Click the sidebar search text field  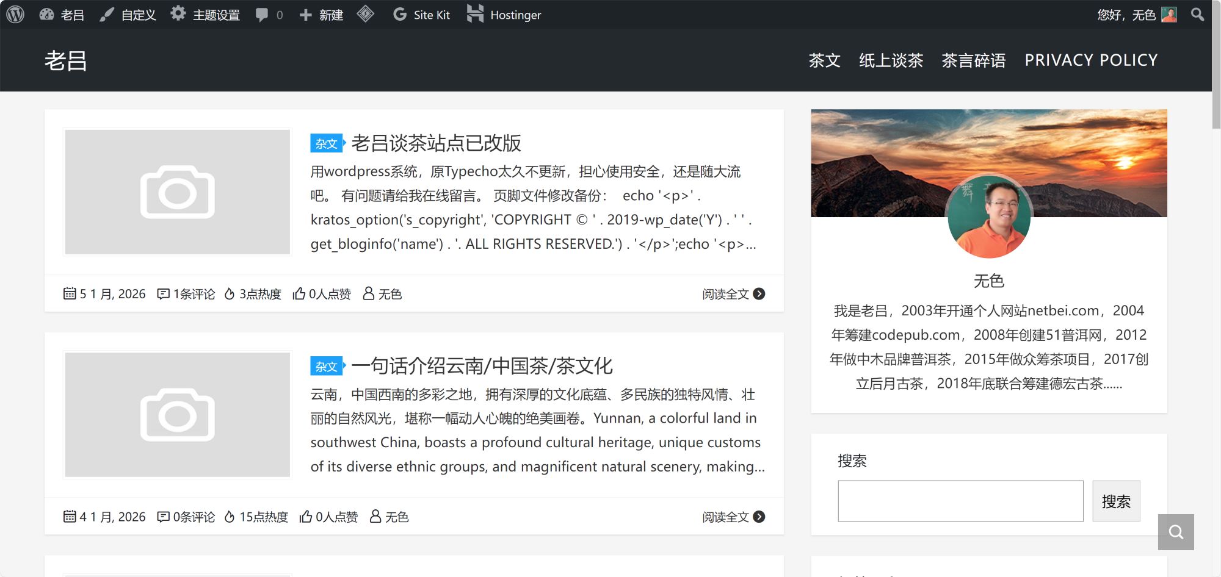(960, 501)
